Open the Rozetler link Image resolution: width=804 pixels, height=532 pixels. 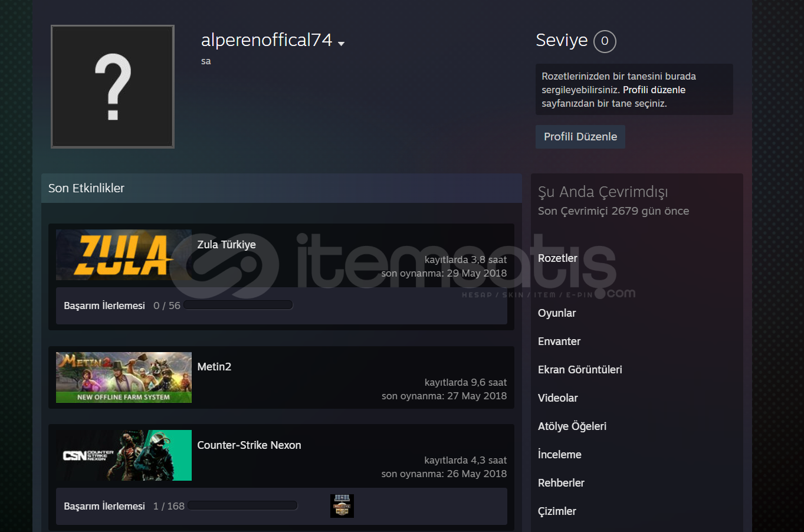click(557, 258)
